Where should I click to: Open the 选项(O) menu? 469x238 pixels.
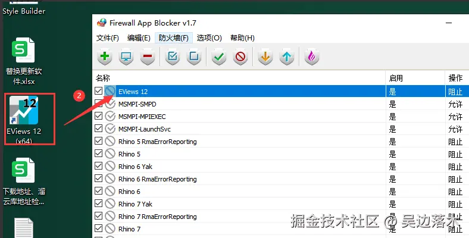point(209,38)
